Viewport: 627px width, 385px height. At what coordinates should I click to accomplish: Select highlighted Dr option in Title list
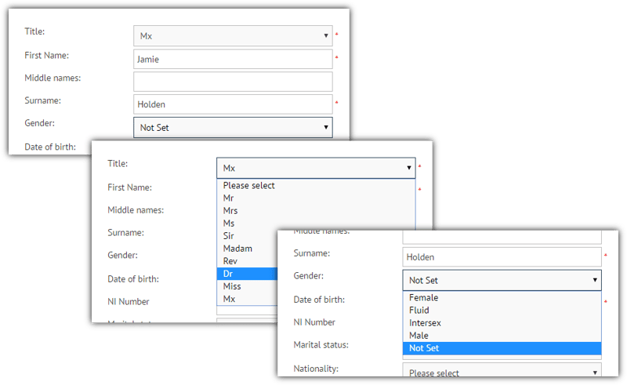pyautogui.click(x=247, y=274)
